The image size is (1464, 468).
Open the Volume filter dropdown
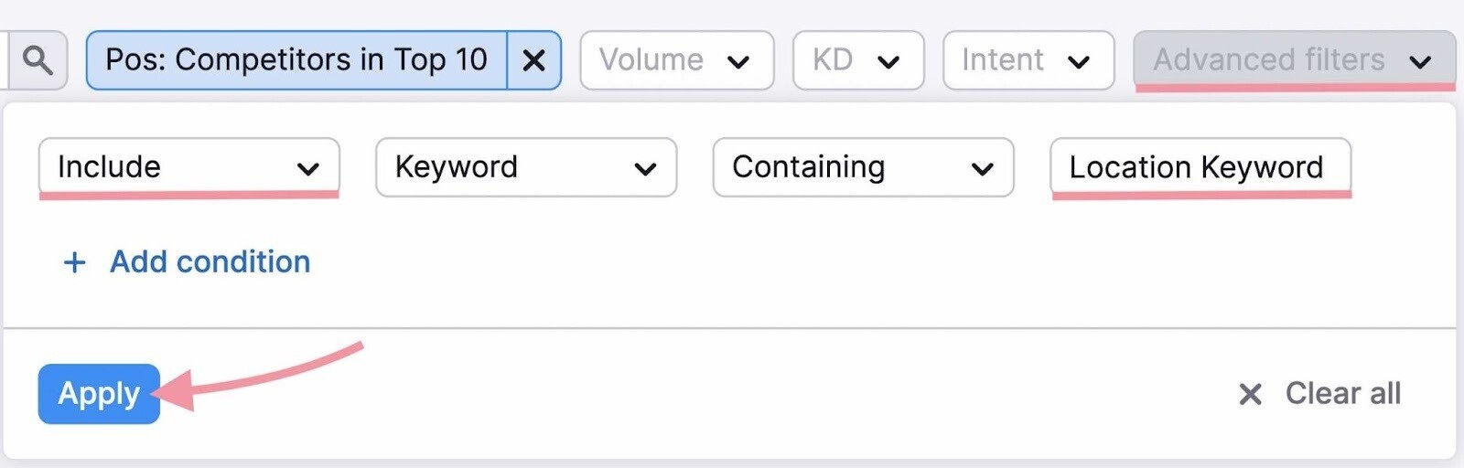pyautogui.click(x=676, y=60)
